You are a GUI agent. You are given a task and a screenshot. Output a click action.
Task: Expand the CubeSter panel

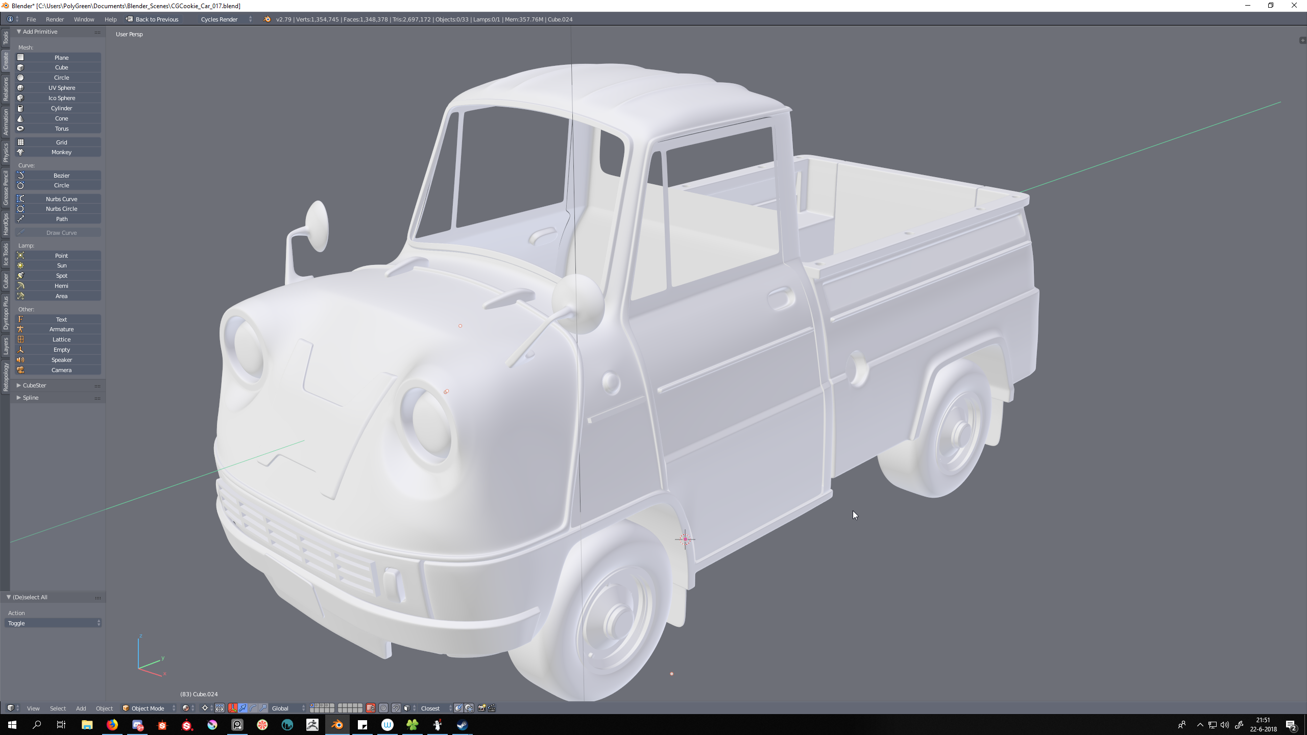[x=34, y=385]
